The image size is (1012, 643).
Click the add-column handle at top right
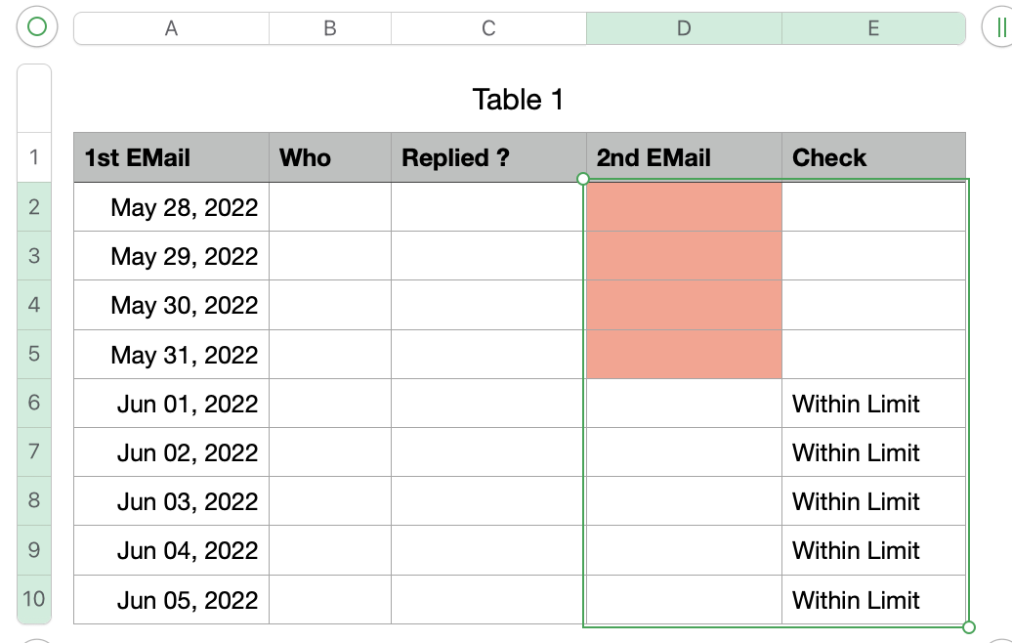[999, 27]
